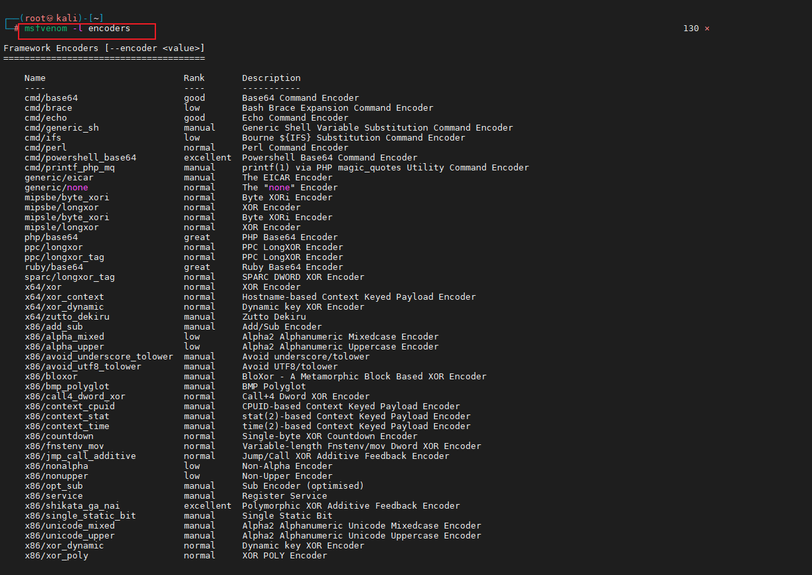Click the exit code 130 on the right
The height and width of the screenshot is (575, 812).
click(x=690, y=29)
